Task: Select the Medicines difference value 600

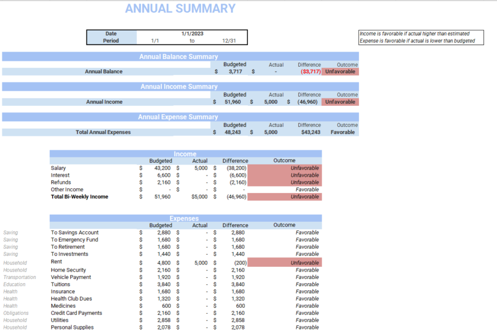Action: point(240,306)
